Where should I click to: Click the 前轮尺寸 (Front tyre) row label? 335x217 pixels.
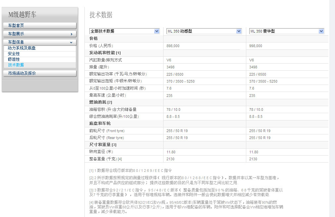(x=107, y=131)
